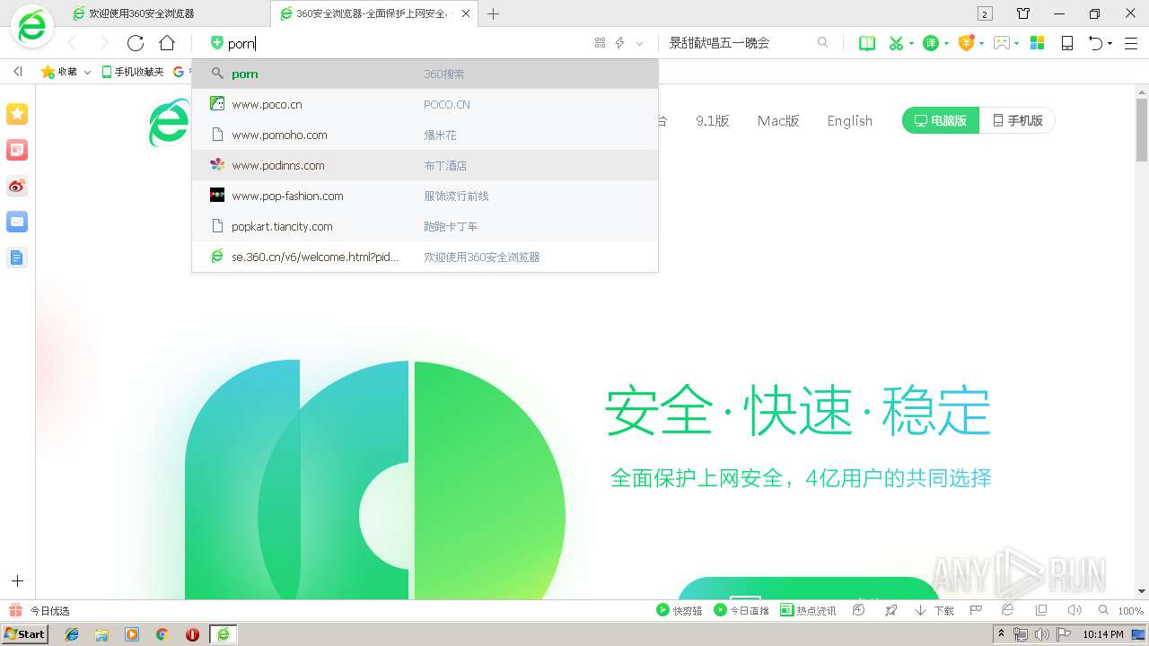The height and width of the screenshot is (646, 1149).
Task: Select www.podinns.com suggestion
Action: pyautogui.click(x=425, y=165)
